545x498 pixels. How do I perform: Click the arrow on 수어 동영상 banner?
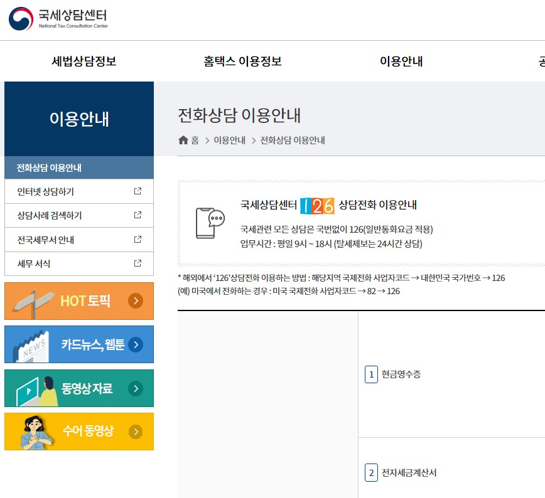(x=136, y=432)
